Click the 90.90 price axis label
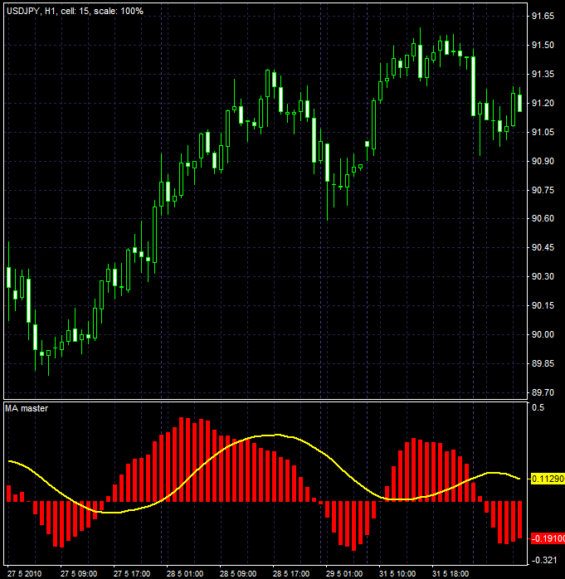Screen dimensions: 565x579 [x=543, y=161]
